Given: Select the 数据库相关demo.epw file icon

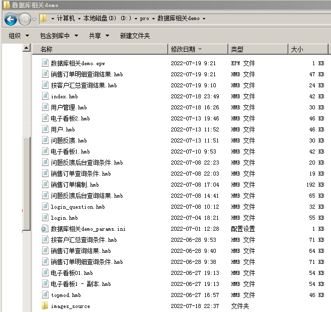Looking at the screenshot, I should coord(45,63).
